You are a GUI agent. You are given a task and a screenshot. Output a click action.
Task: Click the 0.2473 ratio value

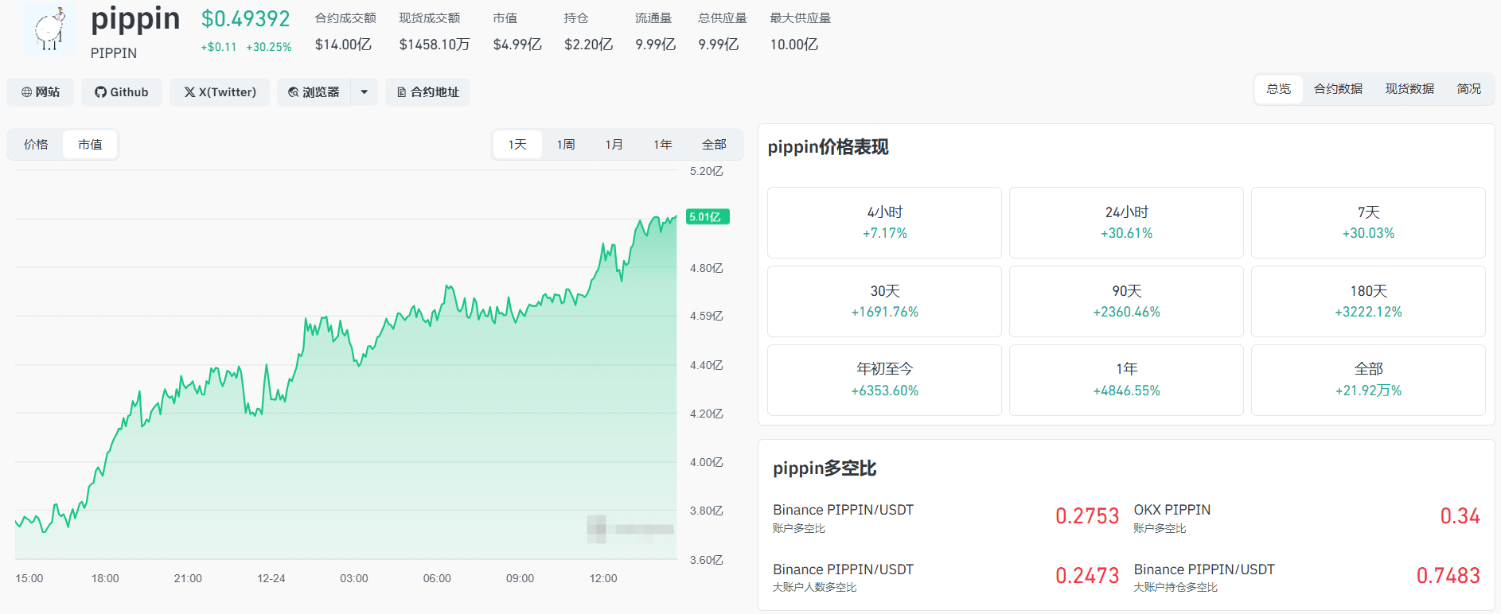pyautogui.click(x=1087, y=576)
